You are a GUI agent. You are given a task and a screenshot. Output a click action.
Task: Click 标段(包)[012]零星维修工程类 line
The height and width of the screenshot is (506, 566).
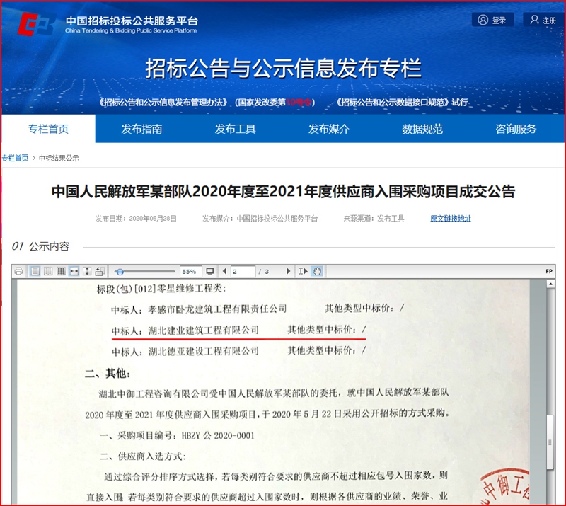point(161,289)
